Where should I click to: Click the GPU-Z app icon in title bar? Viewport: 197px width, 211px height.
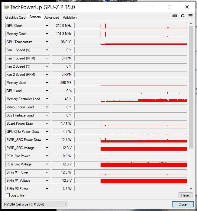pyautogui.click(x=6, y=7)
